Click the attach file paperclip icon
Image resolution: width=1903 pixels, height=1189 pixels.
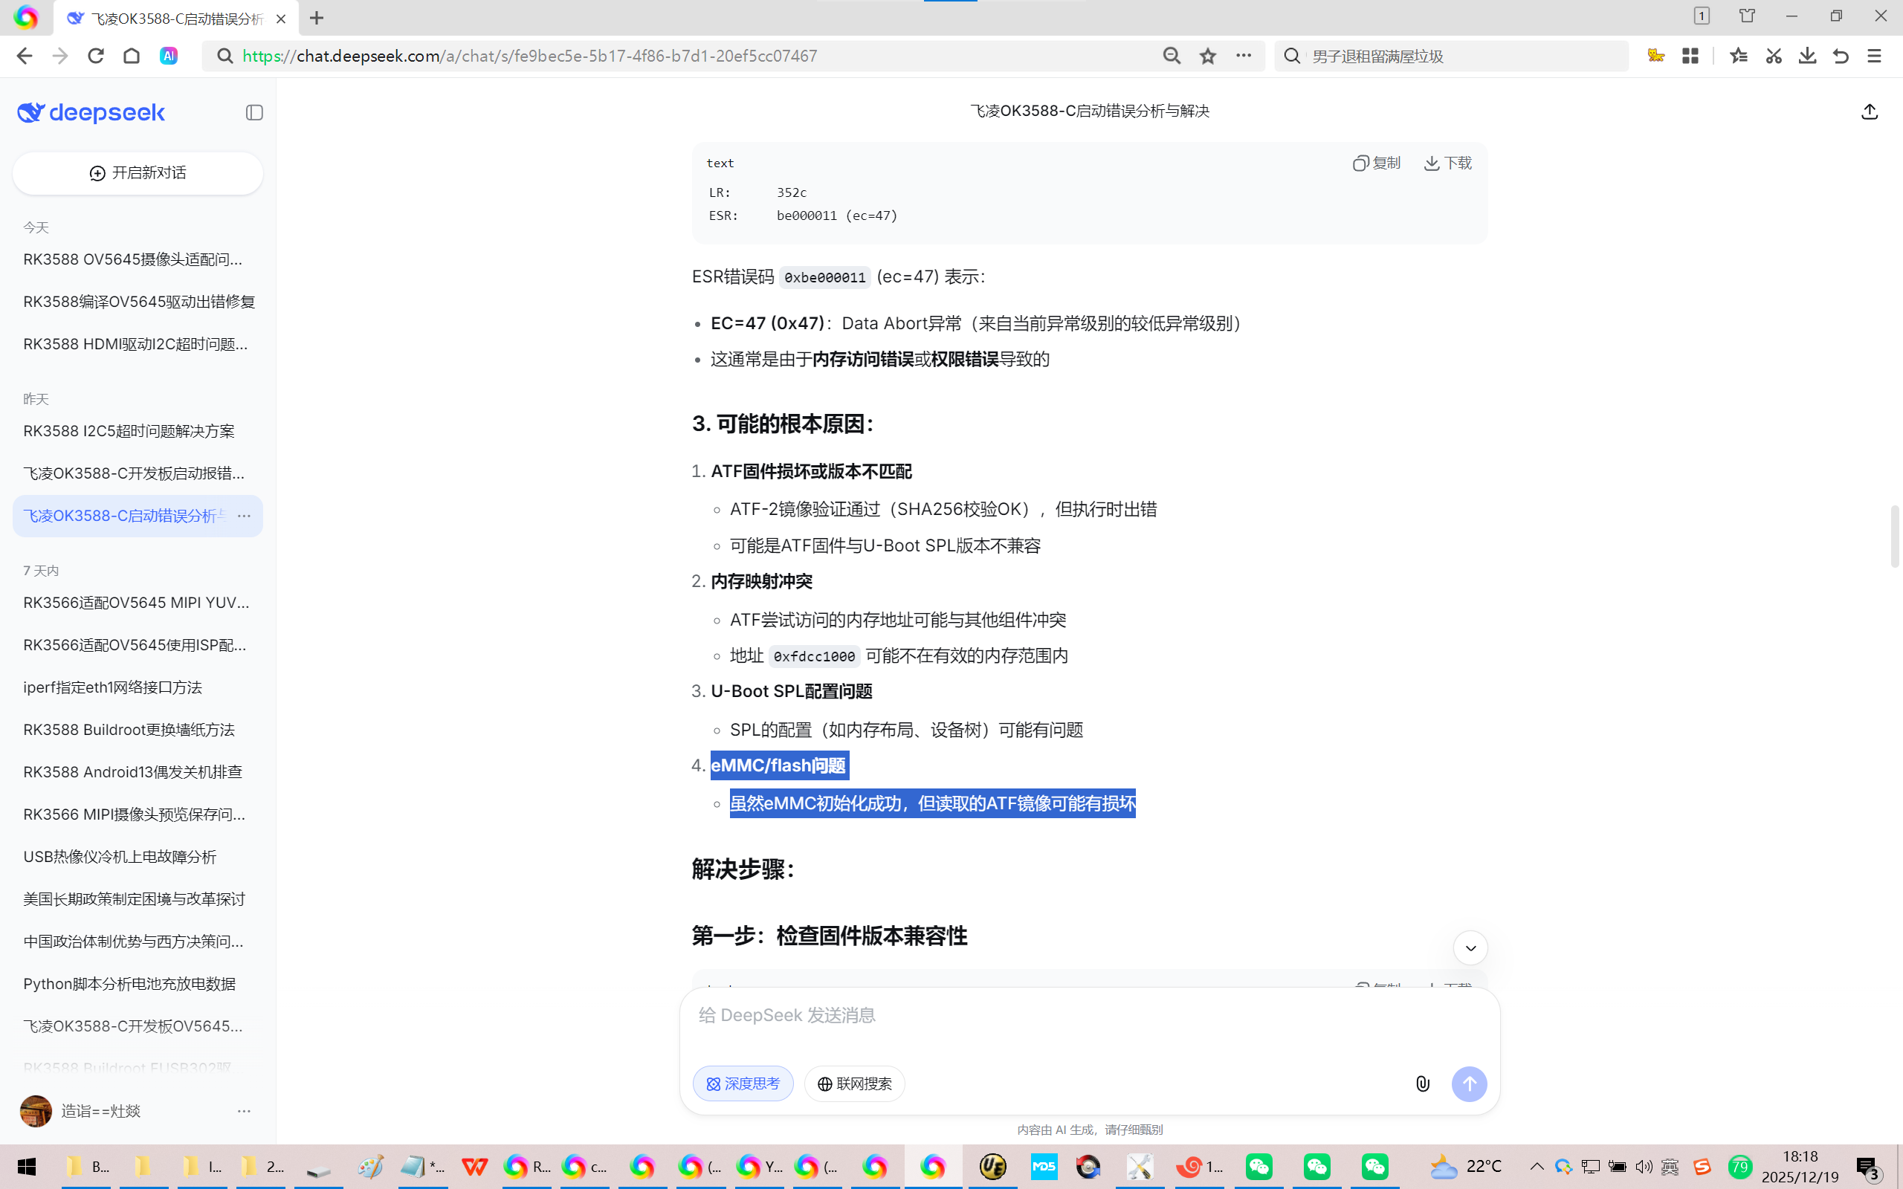point(1423,1083)
